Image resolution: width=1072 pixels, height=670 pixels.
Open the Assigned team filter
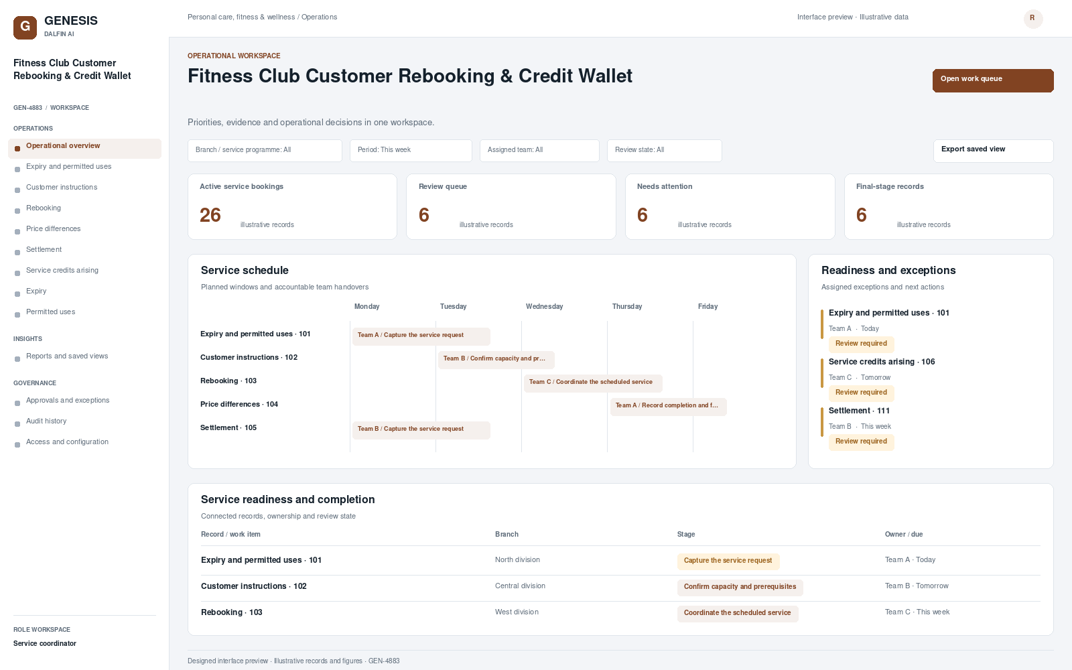[x=539, y=150]
